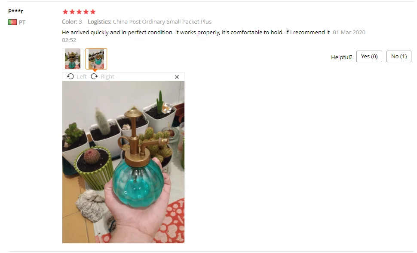
Task: Click reviewer name p***r
Action: (15, 11)
